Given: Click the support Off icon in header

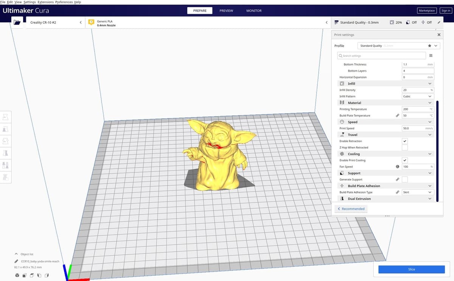Looking at the screenshot, I should 408,22.
